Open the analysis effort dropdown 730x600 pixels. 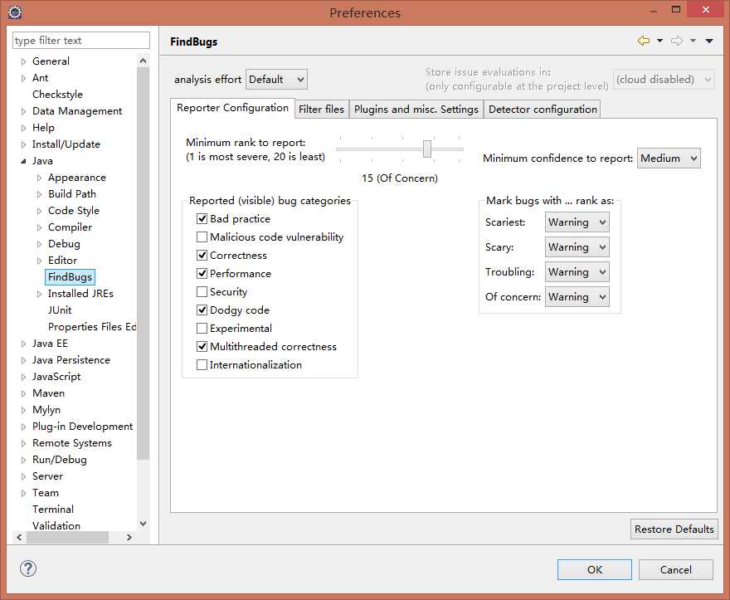(276, 79)
